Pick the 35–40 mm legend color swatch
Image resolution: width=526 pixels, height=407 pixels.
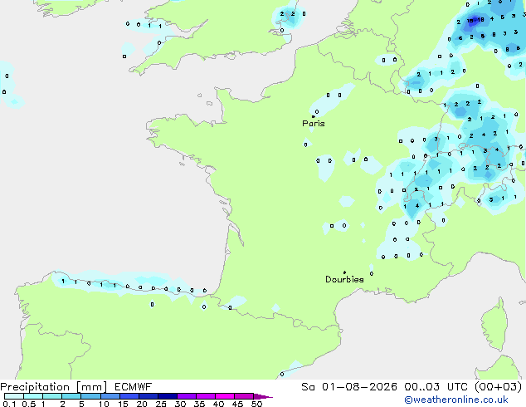[x=206, y=396]
